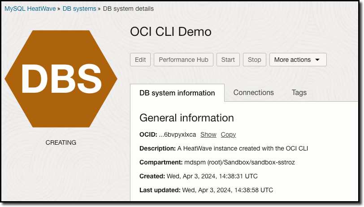This screenshot has height=207, width=364.
Task: Click the Stop button
Action: point(255,60)
